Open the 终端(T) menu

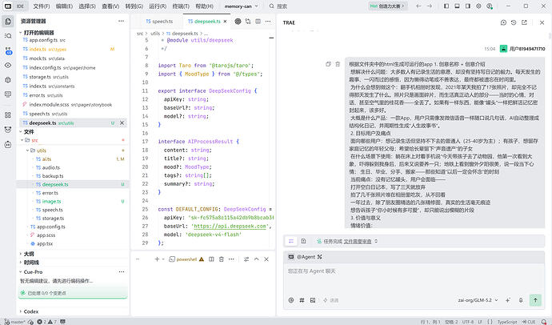[181, 6]
